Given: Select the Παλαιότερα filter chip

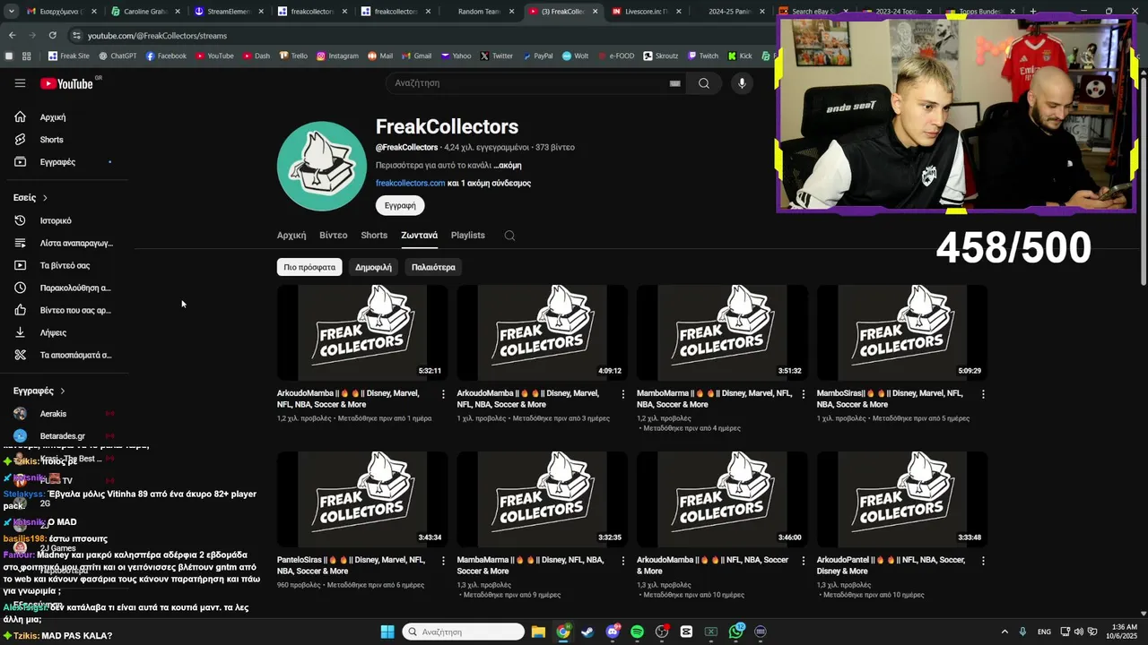Looking at the screenshot, I should (433, 267).
